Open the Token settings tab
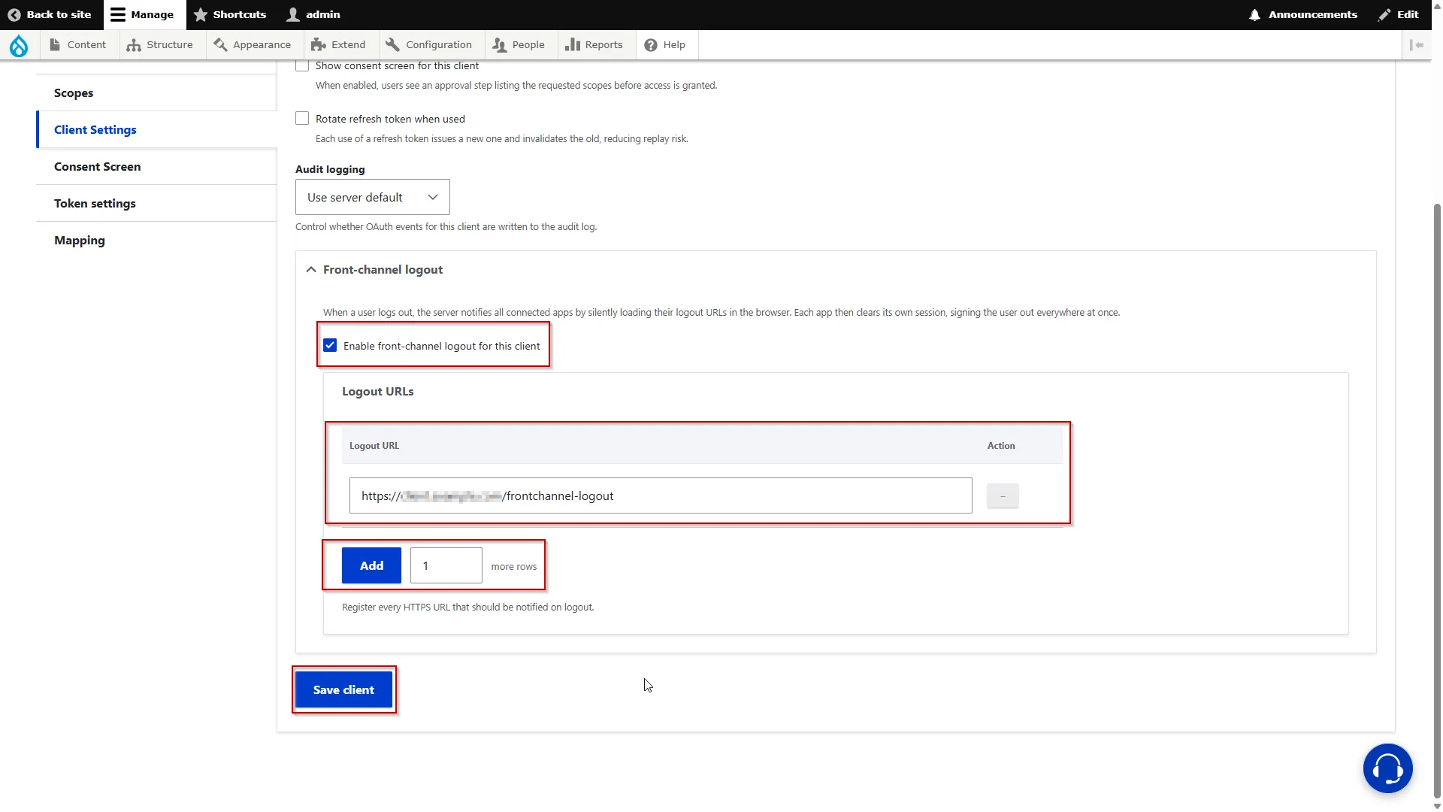1443x812 pixels. pyautogui.click(x=156, y=204)
